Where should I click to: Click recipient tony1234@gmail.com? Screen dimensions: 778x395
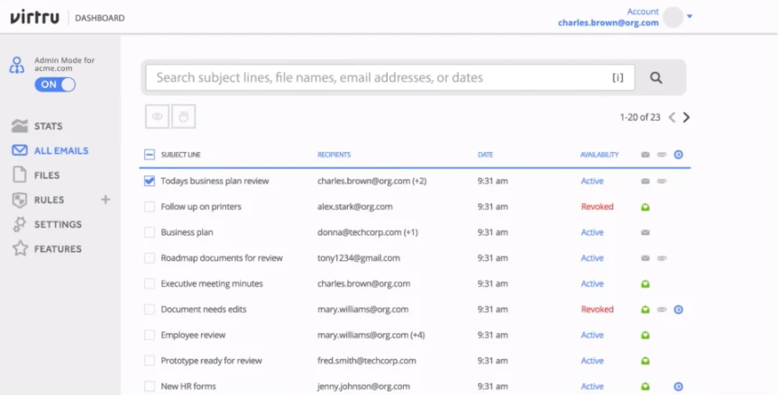tap(358, 258)
